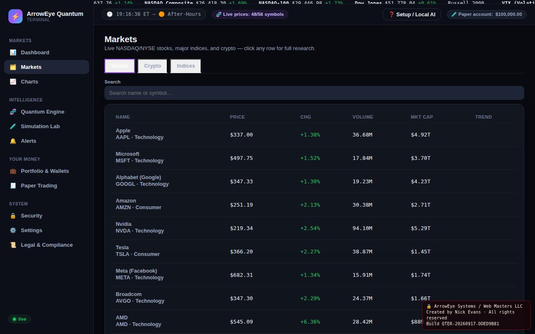Viewport: 535px width, 334px height.
Task: Switch to the Crypto tab
Action: click(x=153, y=66)
